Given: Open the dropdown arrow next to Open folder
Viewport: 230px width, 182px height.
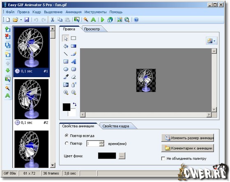Looking at the screenshot, I should pos(21,20).
